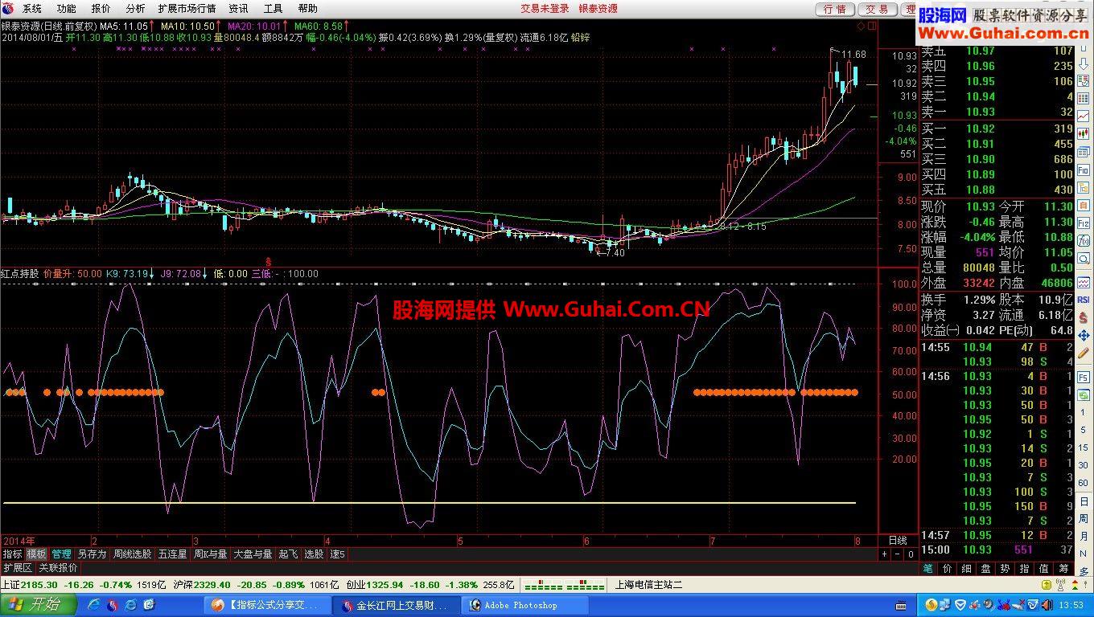Select the 5-minute period
The height and width of the screenshot is (617, 1094).
pyautogui.click(x=1084, y=430)
